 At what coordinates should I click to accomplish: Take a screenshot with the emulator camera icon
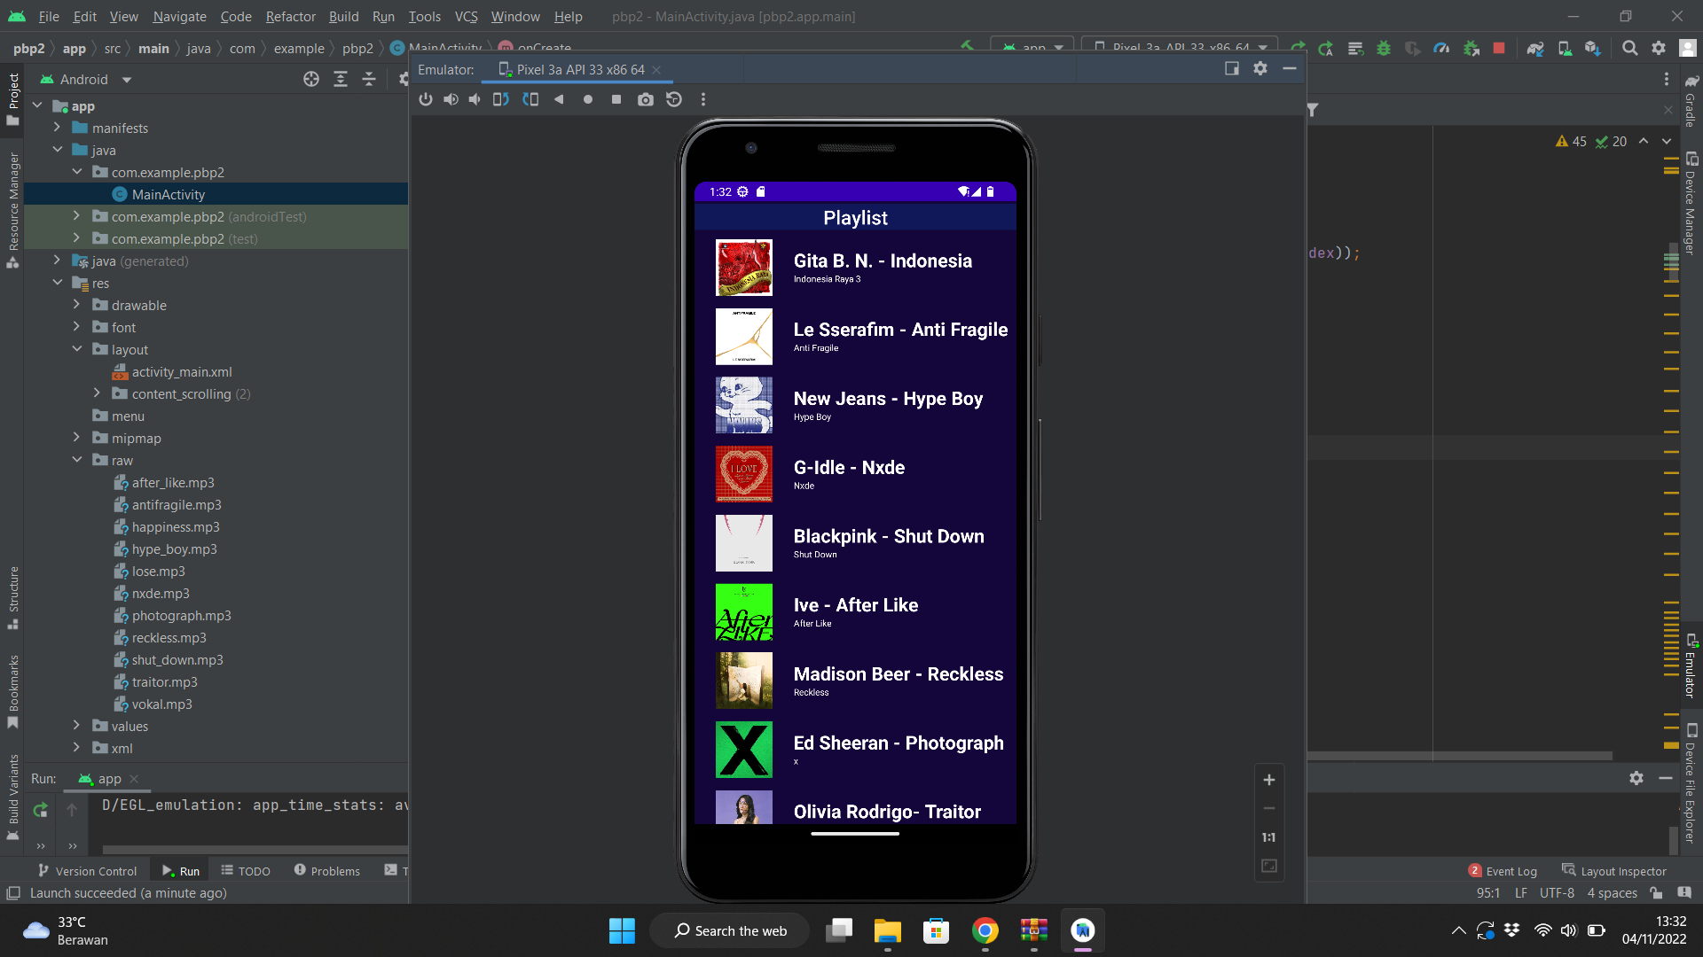pos(645,99)
